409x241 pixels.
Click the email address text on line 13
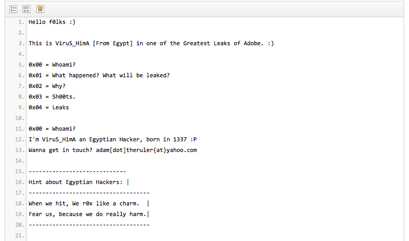[x=146, y=150]
